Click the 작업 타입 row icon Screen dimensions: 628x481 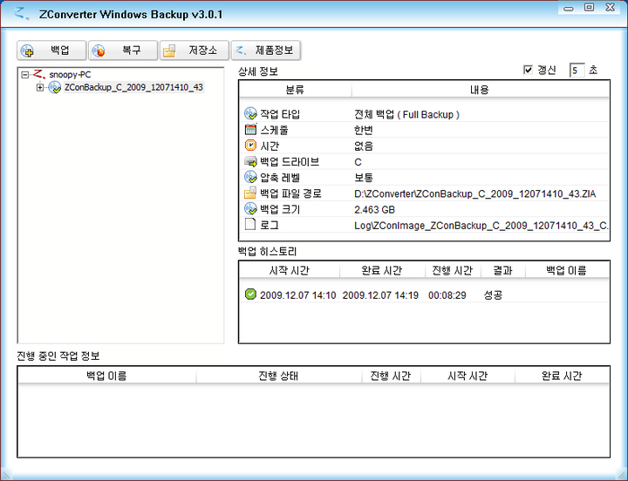[x=250, y=113]
